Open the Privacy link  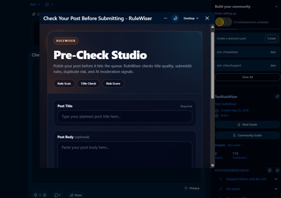point(194,188)
